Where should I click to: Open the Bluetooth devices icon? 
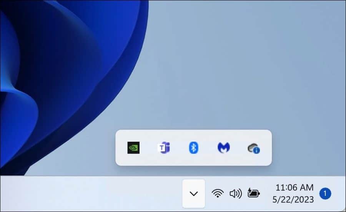(193, 147)
